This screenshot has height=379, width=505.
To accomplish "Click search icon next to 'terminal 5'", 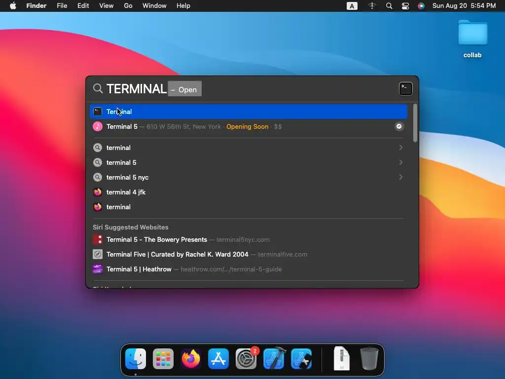I will [x=98, y=162].
